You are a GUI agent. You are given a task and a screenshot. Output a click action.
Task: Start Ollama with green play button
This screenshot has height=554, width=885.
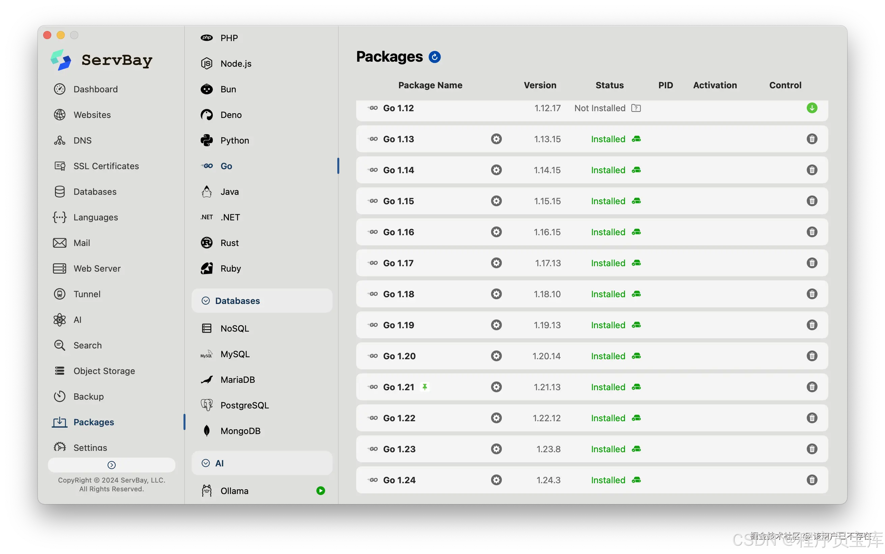pos(320,491)
